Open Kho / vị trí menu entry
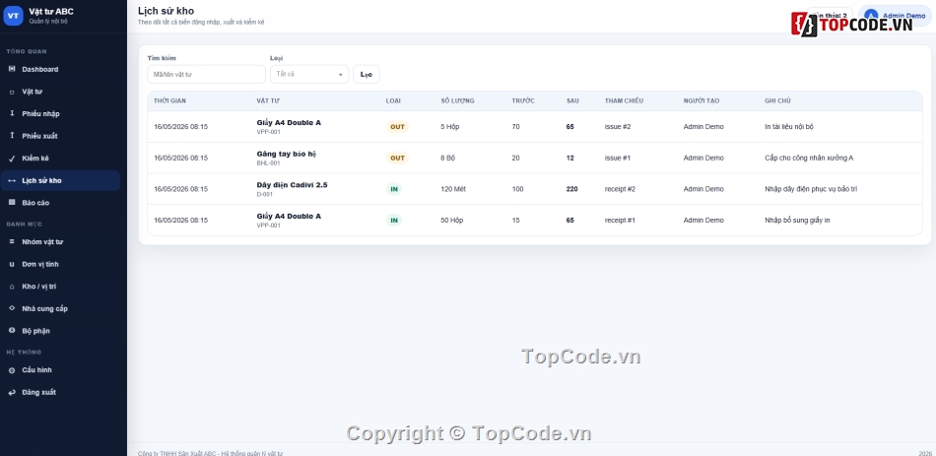This screenshot has height=456, width=936. 60,287
